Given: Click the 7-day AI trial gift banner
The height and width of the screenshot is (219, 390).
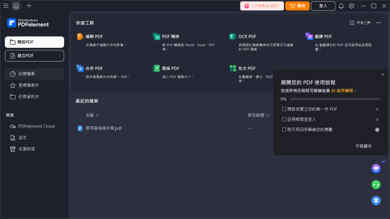Looking at the screenshot, I should point(262,6).
